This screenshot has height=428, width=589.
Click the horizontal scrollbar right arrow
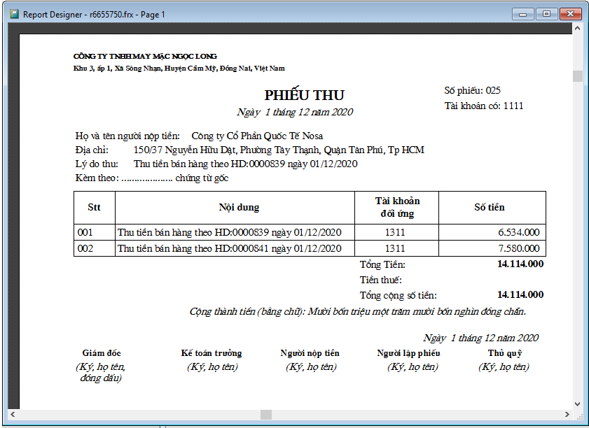pos(567,414)
